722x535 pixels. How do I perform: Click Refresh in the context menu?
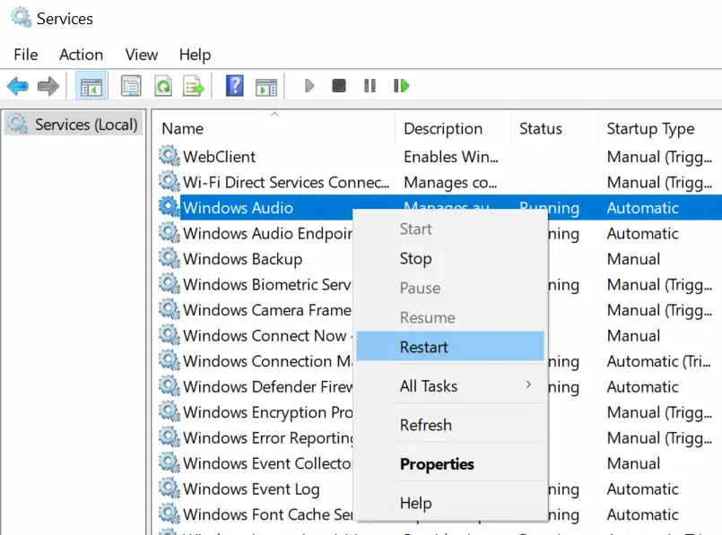(426, 425)
